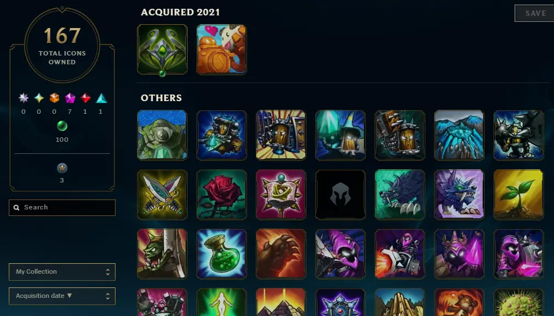Click the magnifier icon in search box
The height and width of the screenshot is (316, 554).
click(x=17, y=208)
